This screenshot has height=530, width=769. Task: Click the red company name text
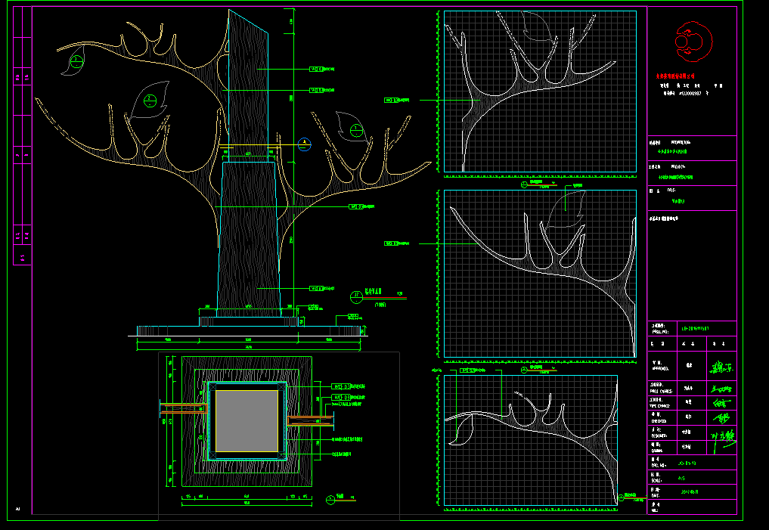684,76
